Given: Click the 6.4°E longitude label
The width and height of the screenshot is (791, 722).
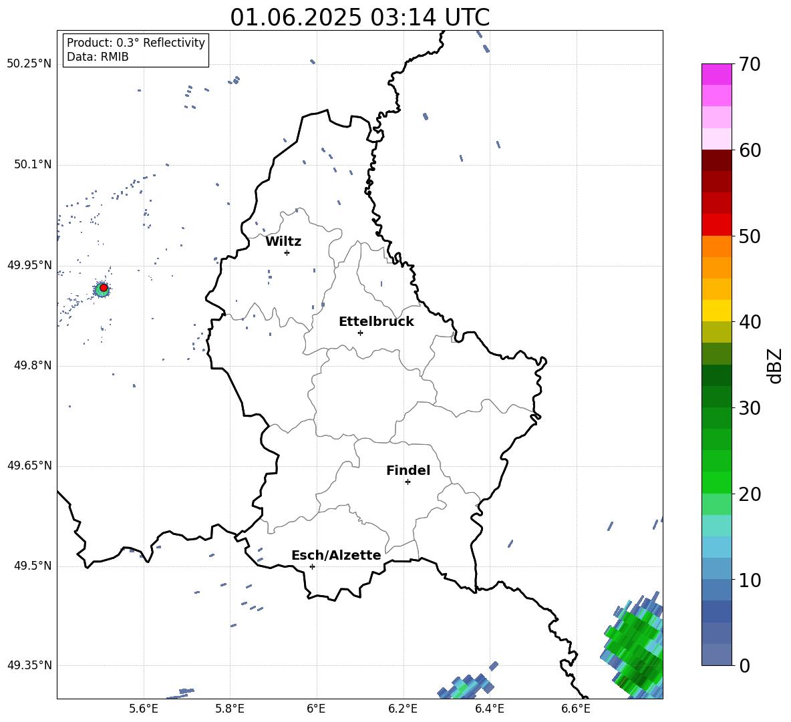Looking at the screenshot, I should [489, 709].
